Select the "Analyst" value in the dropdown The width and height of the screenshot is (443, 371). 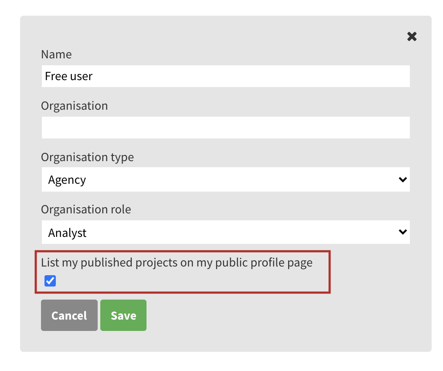coord(68,233)
